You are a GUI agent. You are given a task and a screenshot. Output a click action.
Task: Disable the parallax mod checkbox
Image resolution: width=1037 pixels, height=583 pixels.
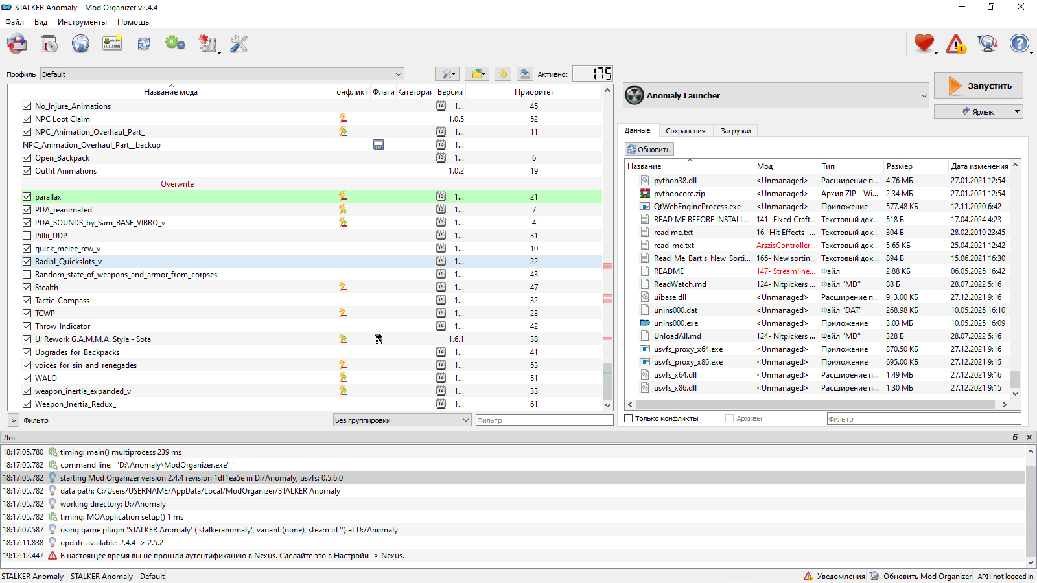[27, 196]
